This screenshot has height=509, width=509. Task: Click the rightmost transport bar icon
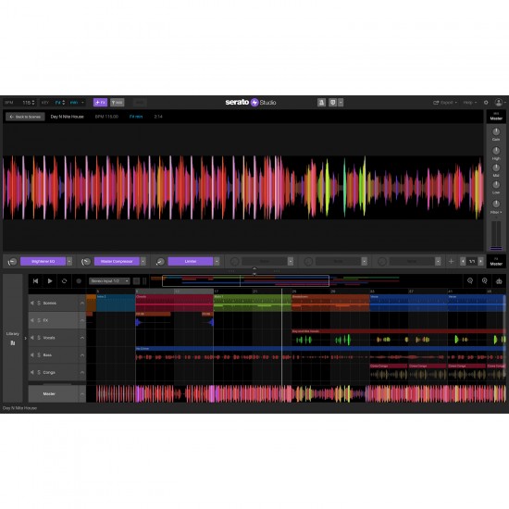tap(499, 281)
